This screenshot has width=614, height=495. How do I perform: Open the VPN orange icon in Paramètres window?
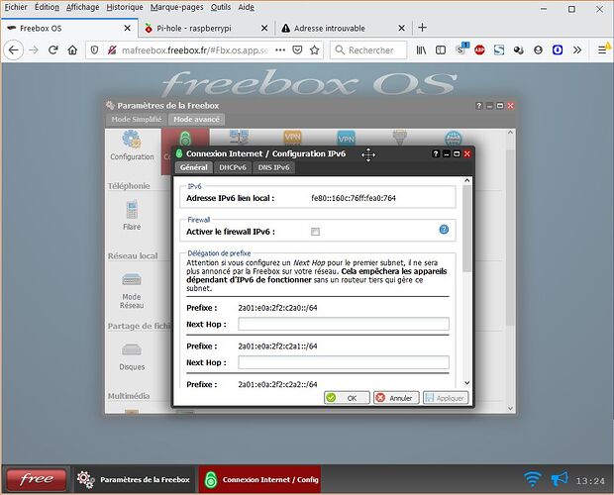292,138
